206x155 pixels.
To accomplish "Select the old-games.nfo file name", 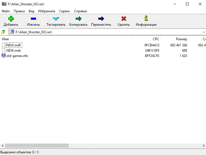I will pos(17,56).
